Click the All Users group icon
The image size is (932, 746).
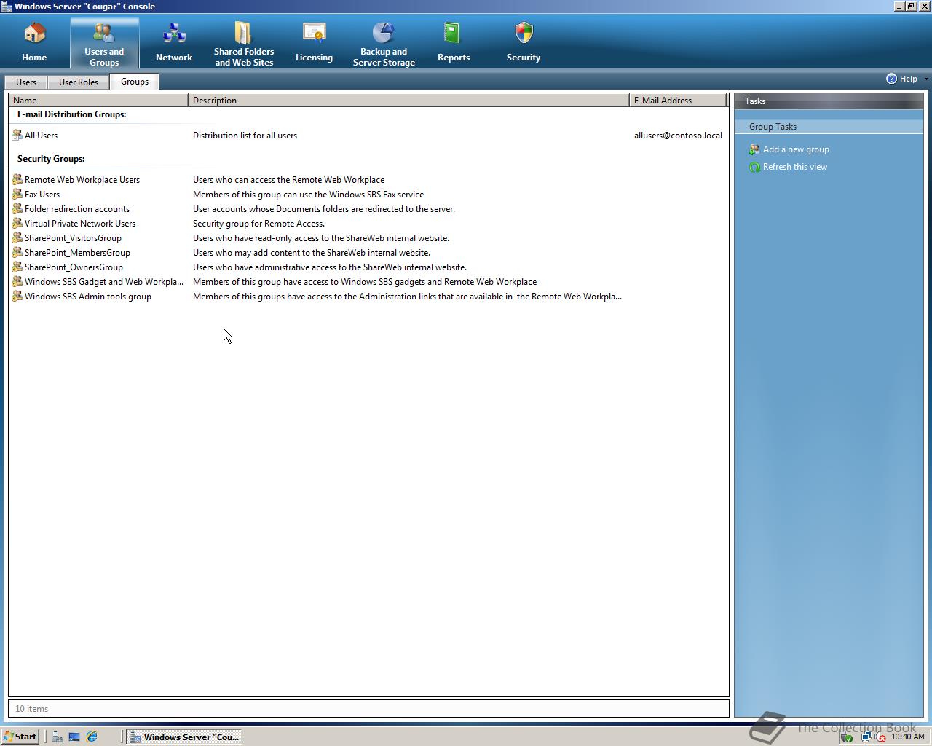coord(17,136)
